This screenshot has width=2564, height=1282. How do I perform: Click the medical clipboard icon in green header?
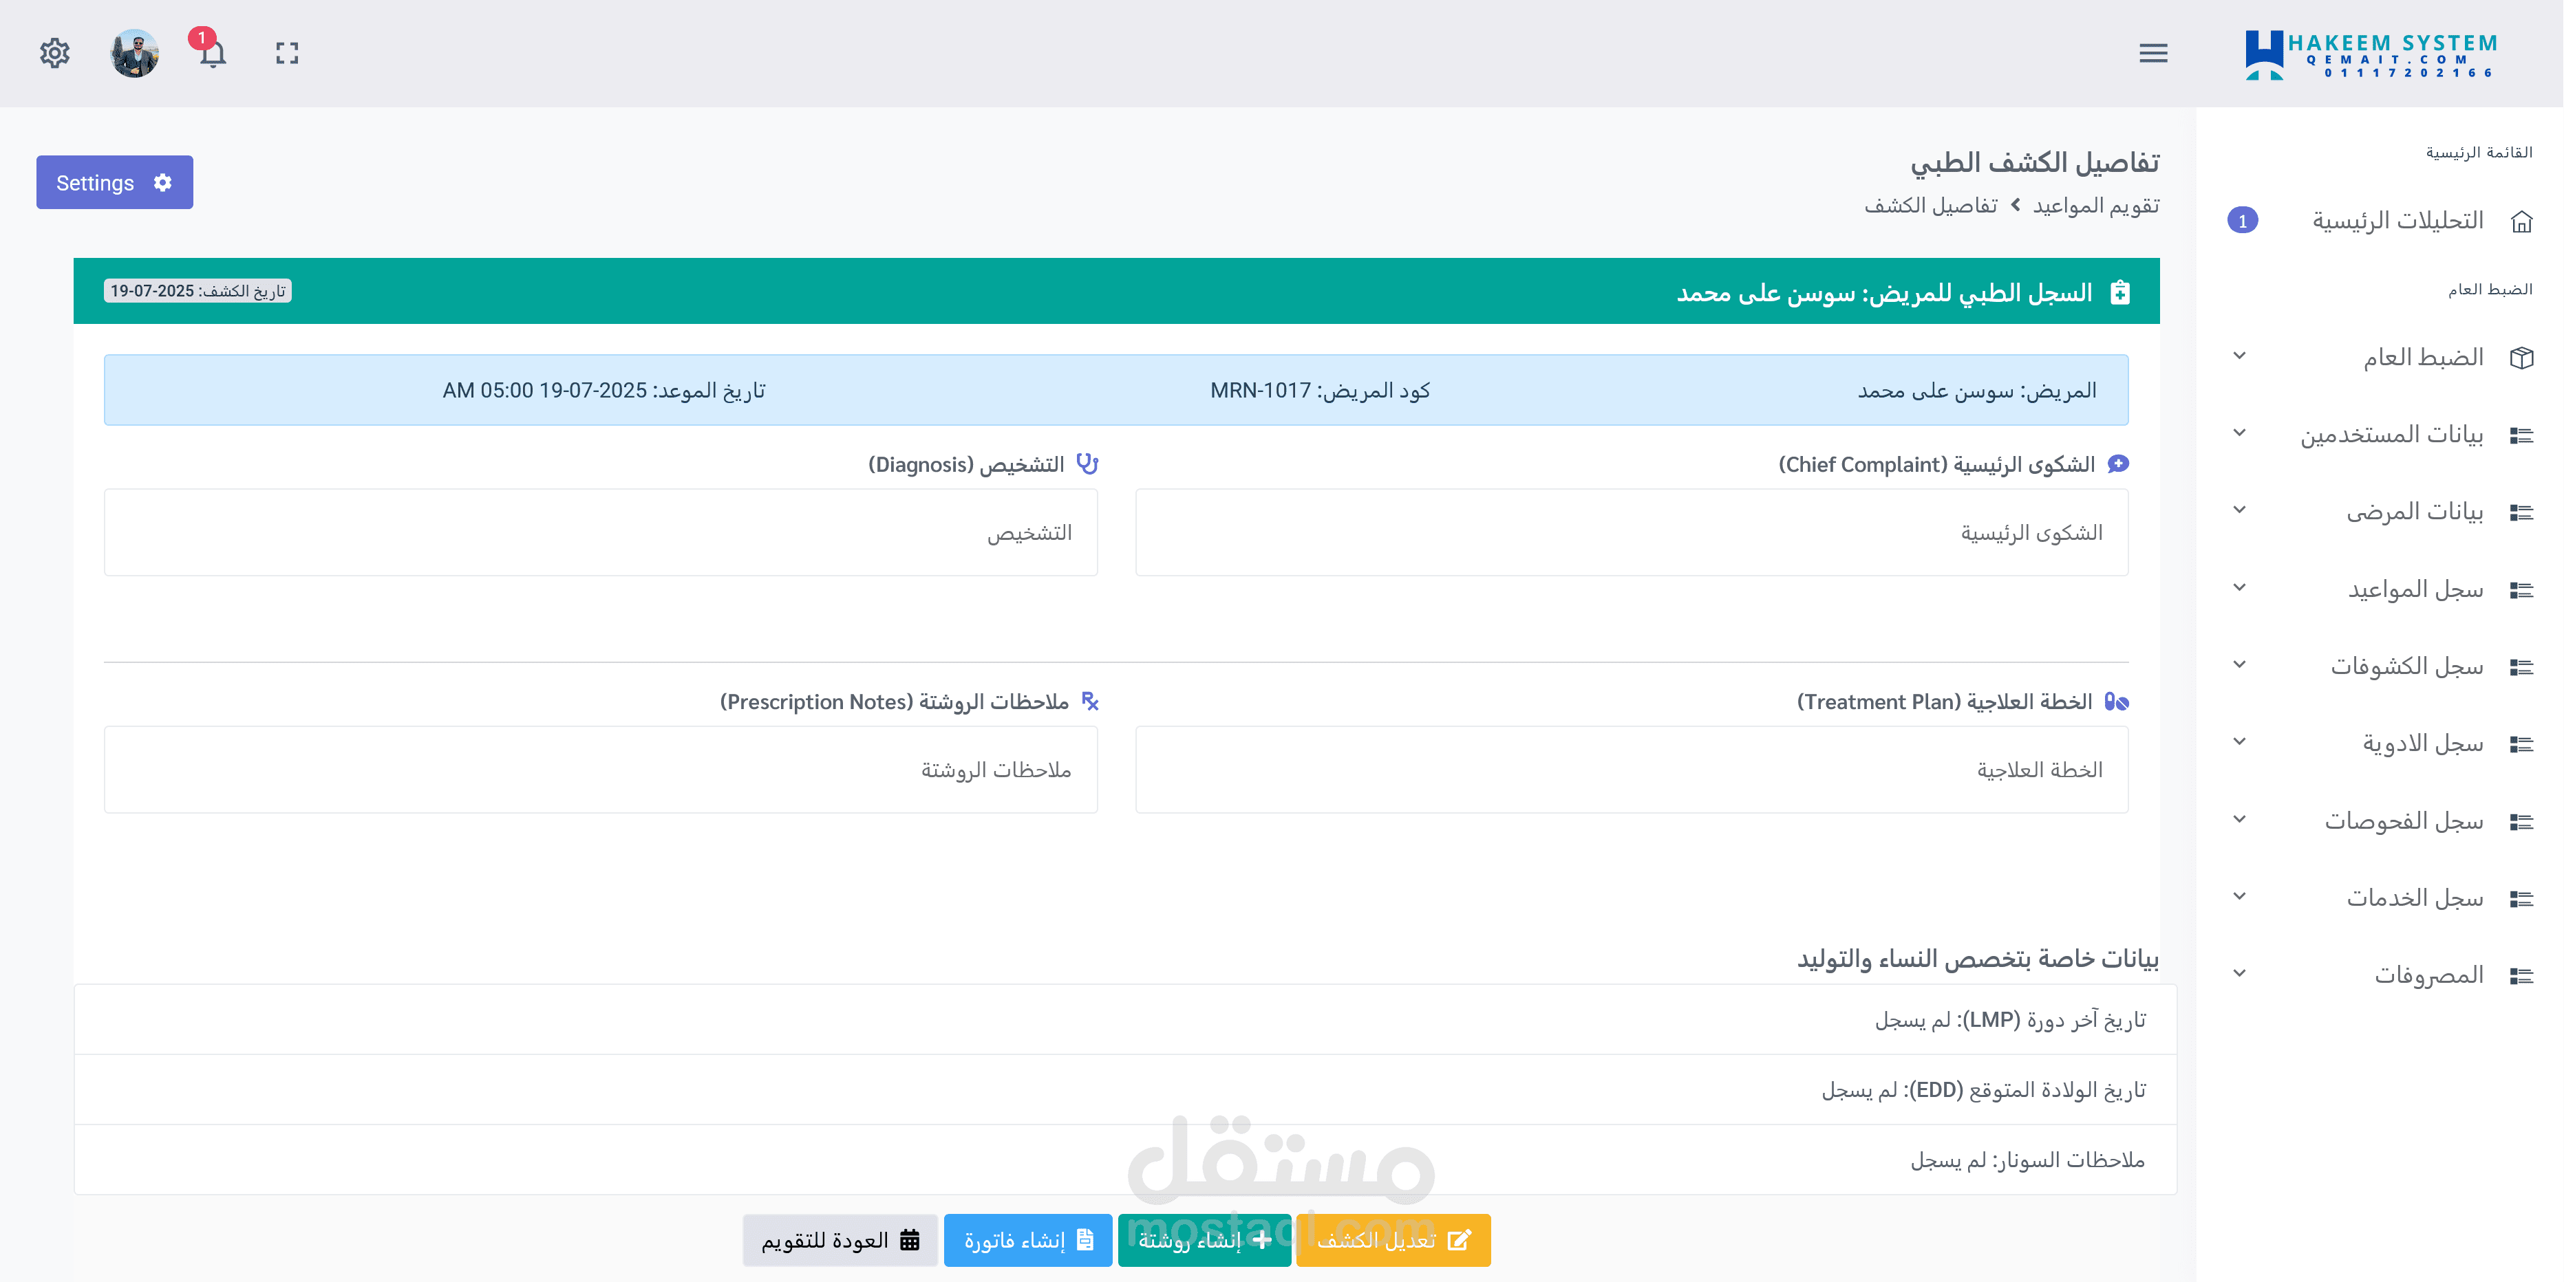point(2120,292)
